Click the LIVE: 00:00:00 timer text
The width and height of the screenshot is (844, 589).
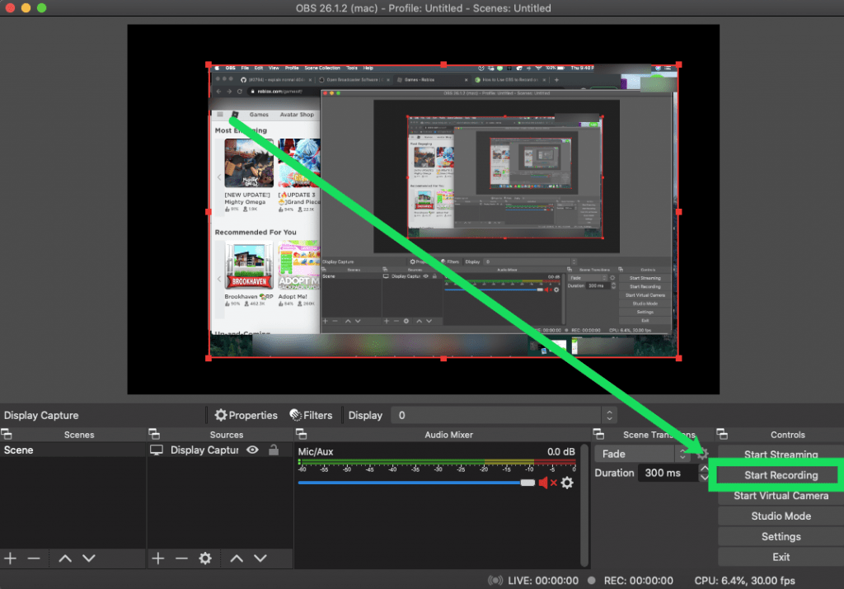[543, 581]
